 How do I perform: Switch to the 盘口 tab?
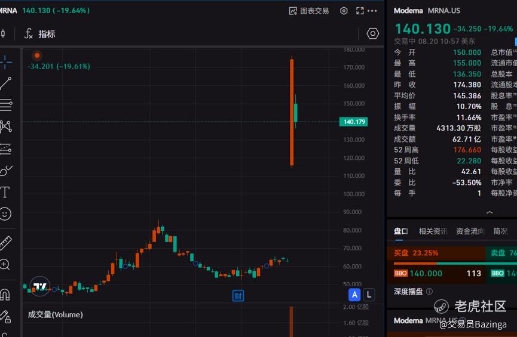400,231
